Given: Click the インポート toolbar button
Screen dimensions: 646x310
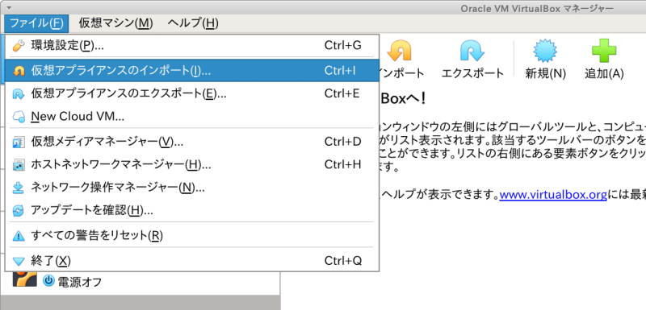Looking at the screenshot, I should pos(401,60).
